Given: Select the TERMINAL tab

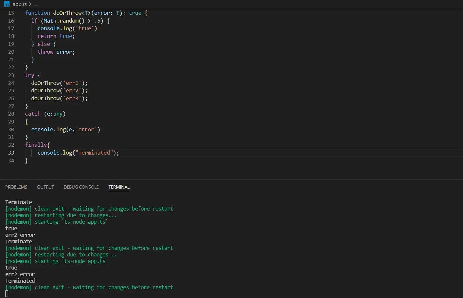Looking at the screenshot, I should click(x=119, y=187).
